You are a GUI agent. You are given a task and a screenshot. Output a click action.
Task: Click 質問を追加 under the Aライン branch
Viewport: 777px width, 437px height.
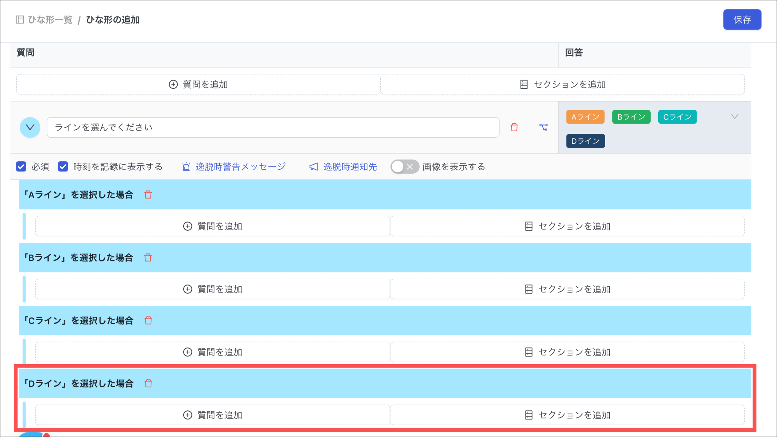point(212,226)
